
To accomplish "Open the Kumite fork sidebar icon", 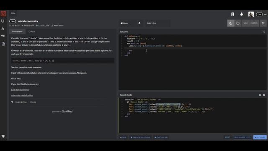I will coord(3,29).
